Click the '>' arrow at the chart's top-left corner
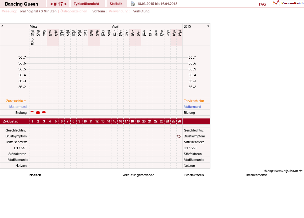The height and width of the screenshot is (218, 304). click(2, 26)
